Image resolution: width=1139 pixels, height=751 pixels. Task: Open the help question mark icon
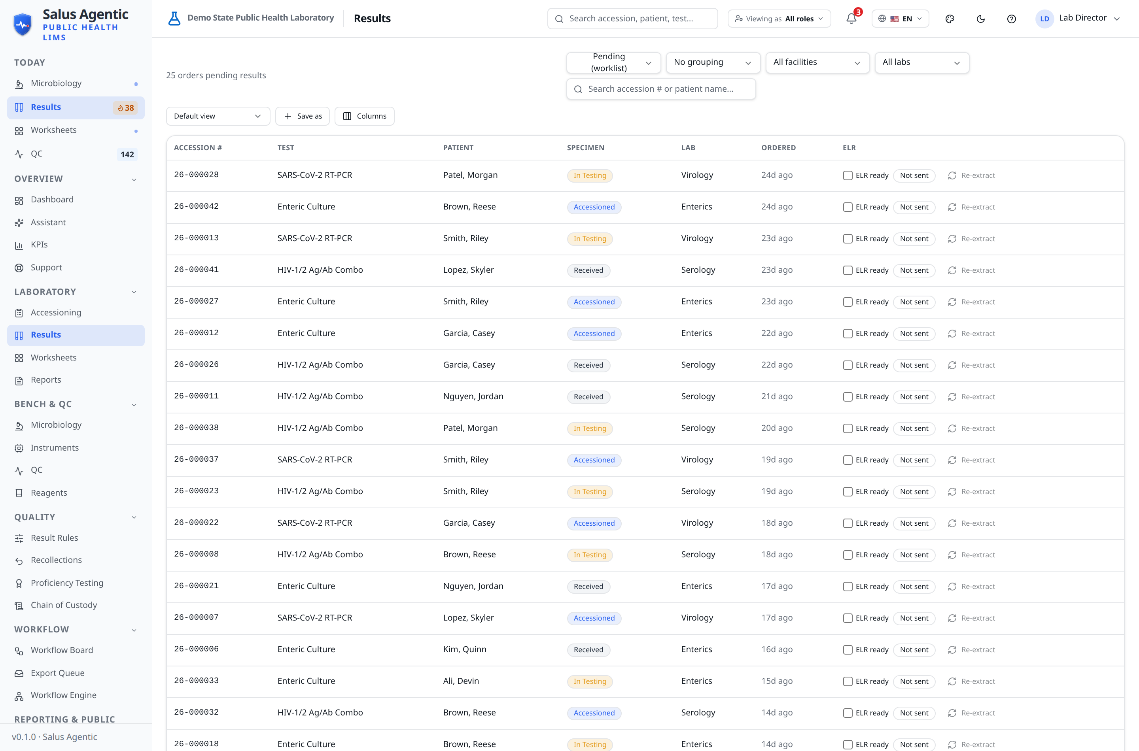(x=1011, y=19)
